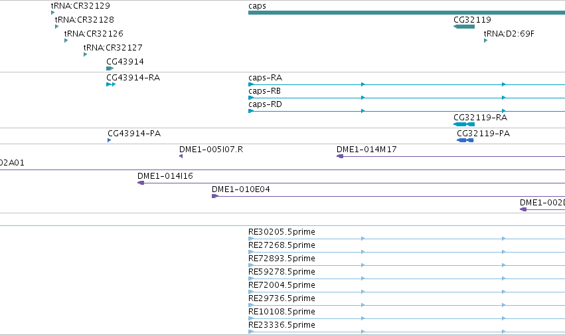
Task: Click the CG32119 gene label
Action: point(473,19)
